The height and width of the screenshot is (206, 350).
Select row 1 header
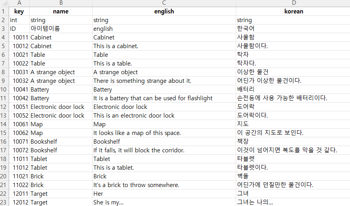[4, 11]
